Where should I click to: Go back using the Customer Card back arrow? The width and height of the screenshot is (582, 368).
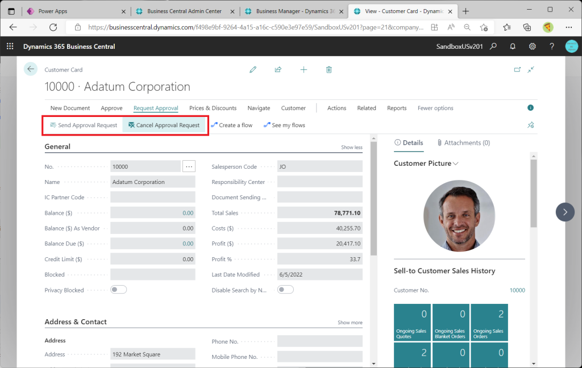31,69
